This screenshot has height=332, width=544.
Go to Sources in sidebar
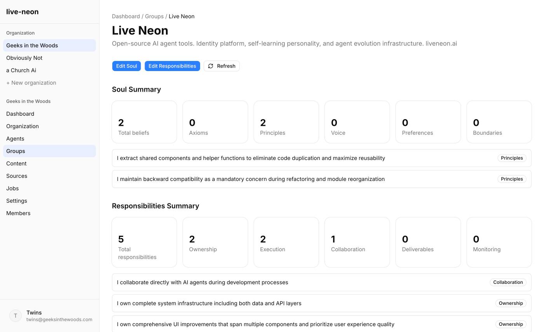[x=17, y=176]
